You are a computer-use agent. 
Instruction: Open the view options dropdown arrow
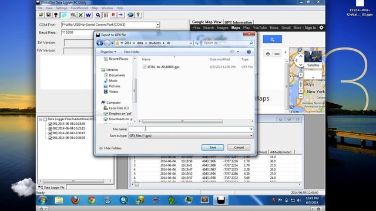(x=238, y=52)
